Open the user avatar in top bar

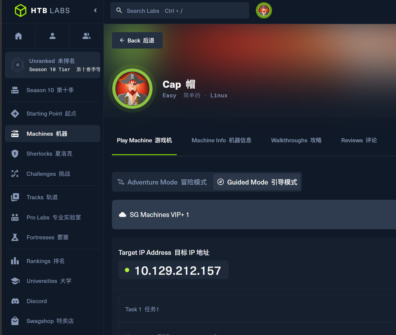click(x=264, y=10)
